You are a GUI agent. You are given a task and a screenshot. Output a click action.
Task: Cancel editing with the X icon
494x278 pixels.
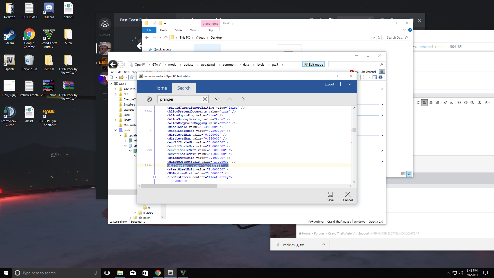(348, 194)
